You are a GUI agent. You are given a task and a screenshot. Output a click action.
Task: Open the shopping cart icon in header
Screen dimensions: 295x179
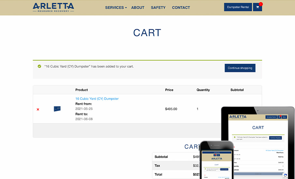[257, 7]
